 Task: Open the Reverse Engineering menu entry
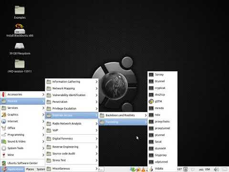coord(72,147)
